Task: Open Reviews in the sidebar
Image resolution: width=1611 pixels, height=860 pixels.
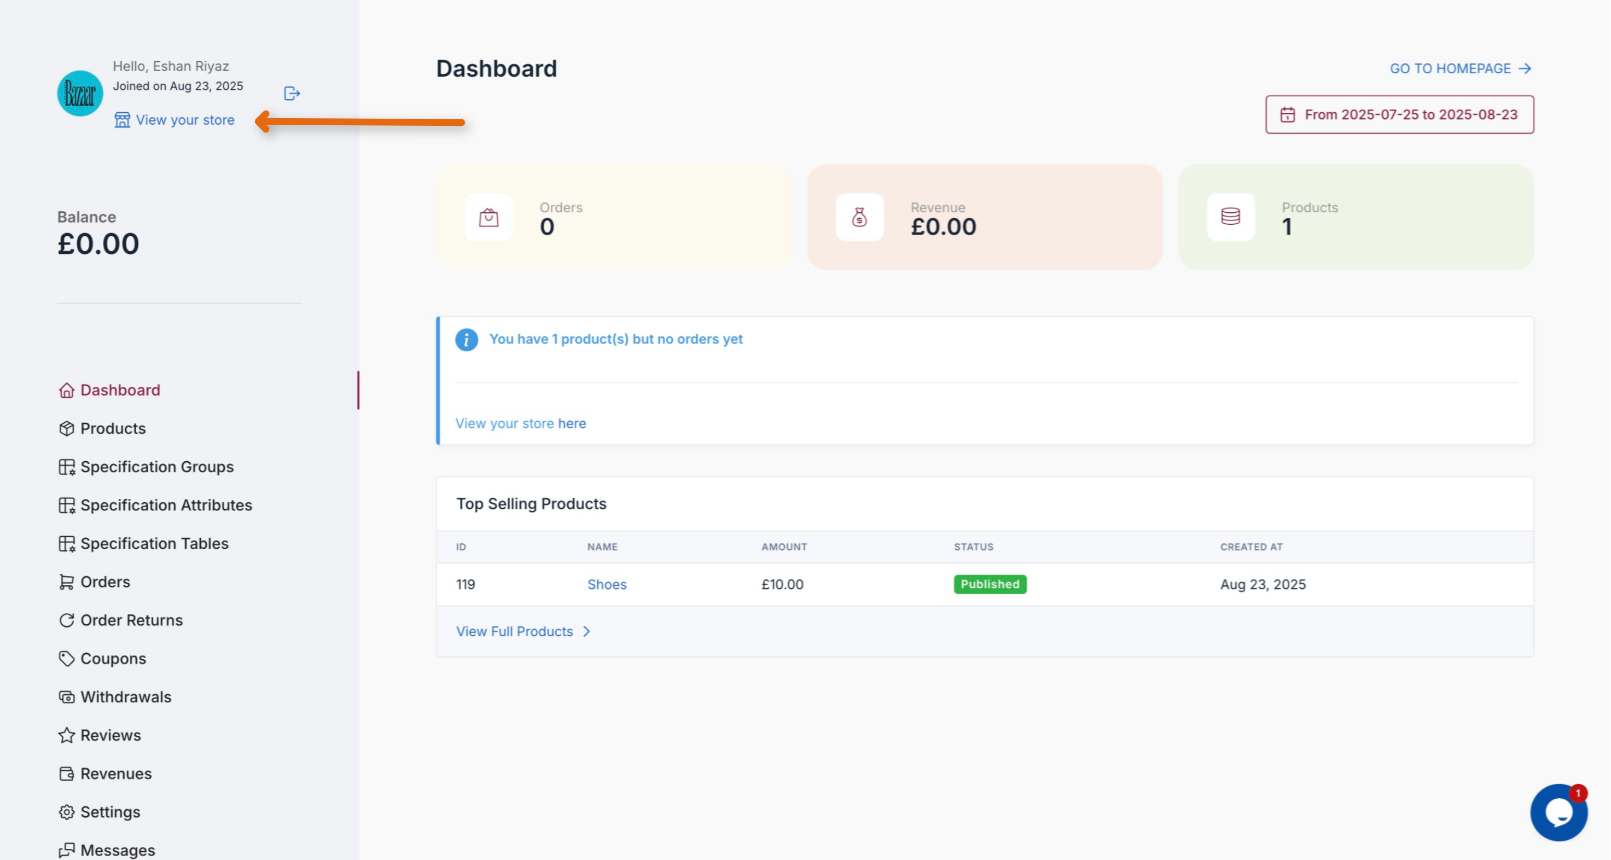Action: point(110,735)
